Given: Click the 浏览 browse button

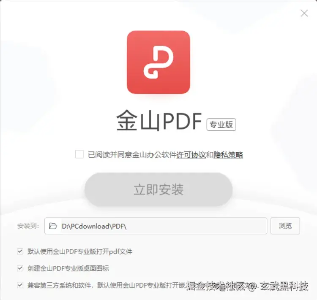Looking at the screenshot, I should (x=285, y=226).
